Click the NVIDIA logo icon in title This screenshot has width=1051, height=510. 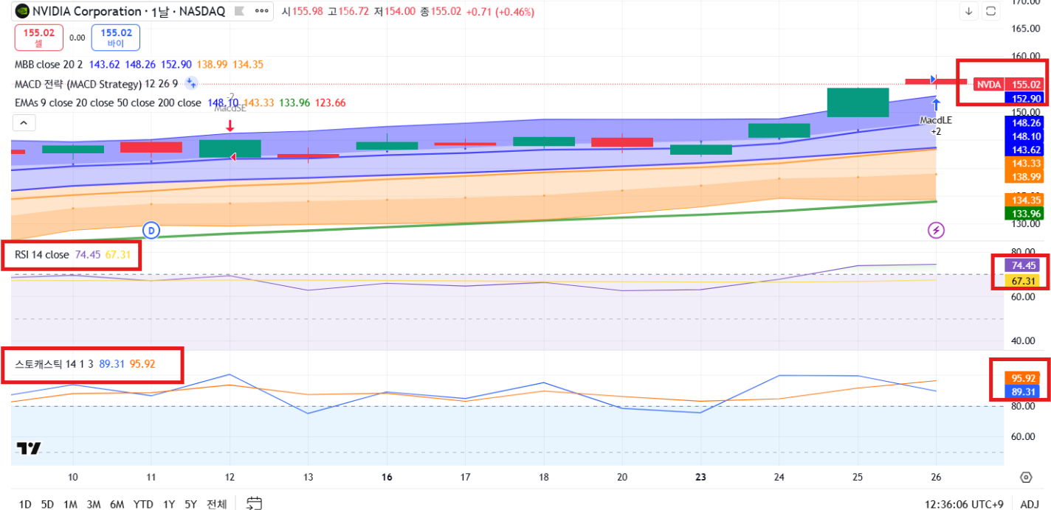(x=23, y=11)
